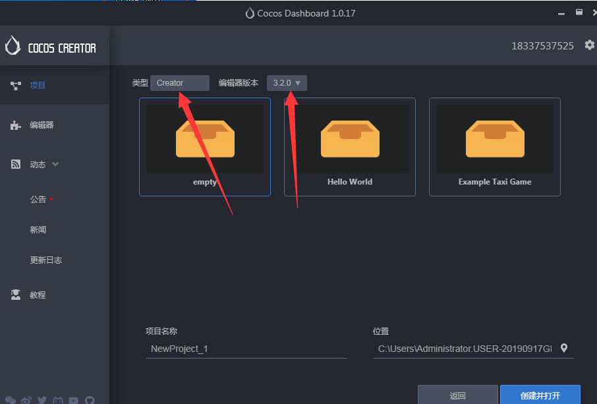Open the 更新日志 changelog entry
Screen dimensions: 597x404
tap(46, 260)
